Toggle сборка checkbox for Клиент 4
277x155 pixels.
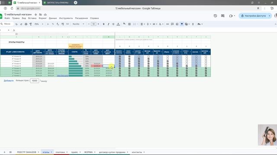pos(167,68)
